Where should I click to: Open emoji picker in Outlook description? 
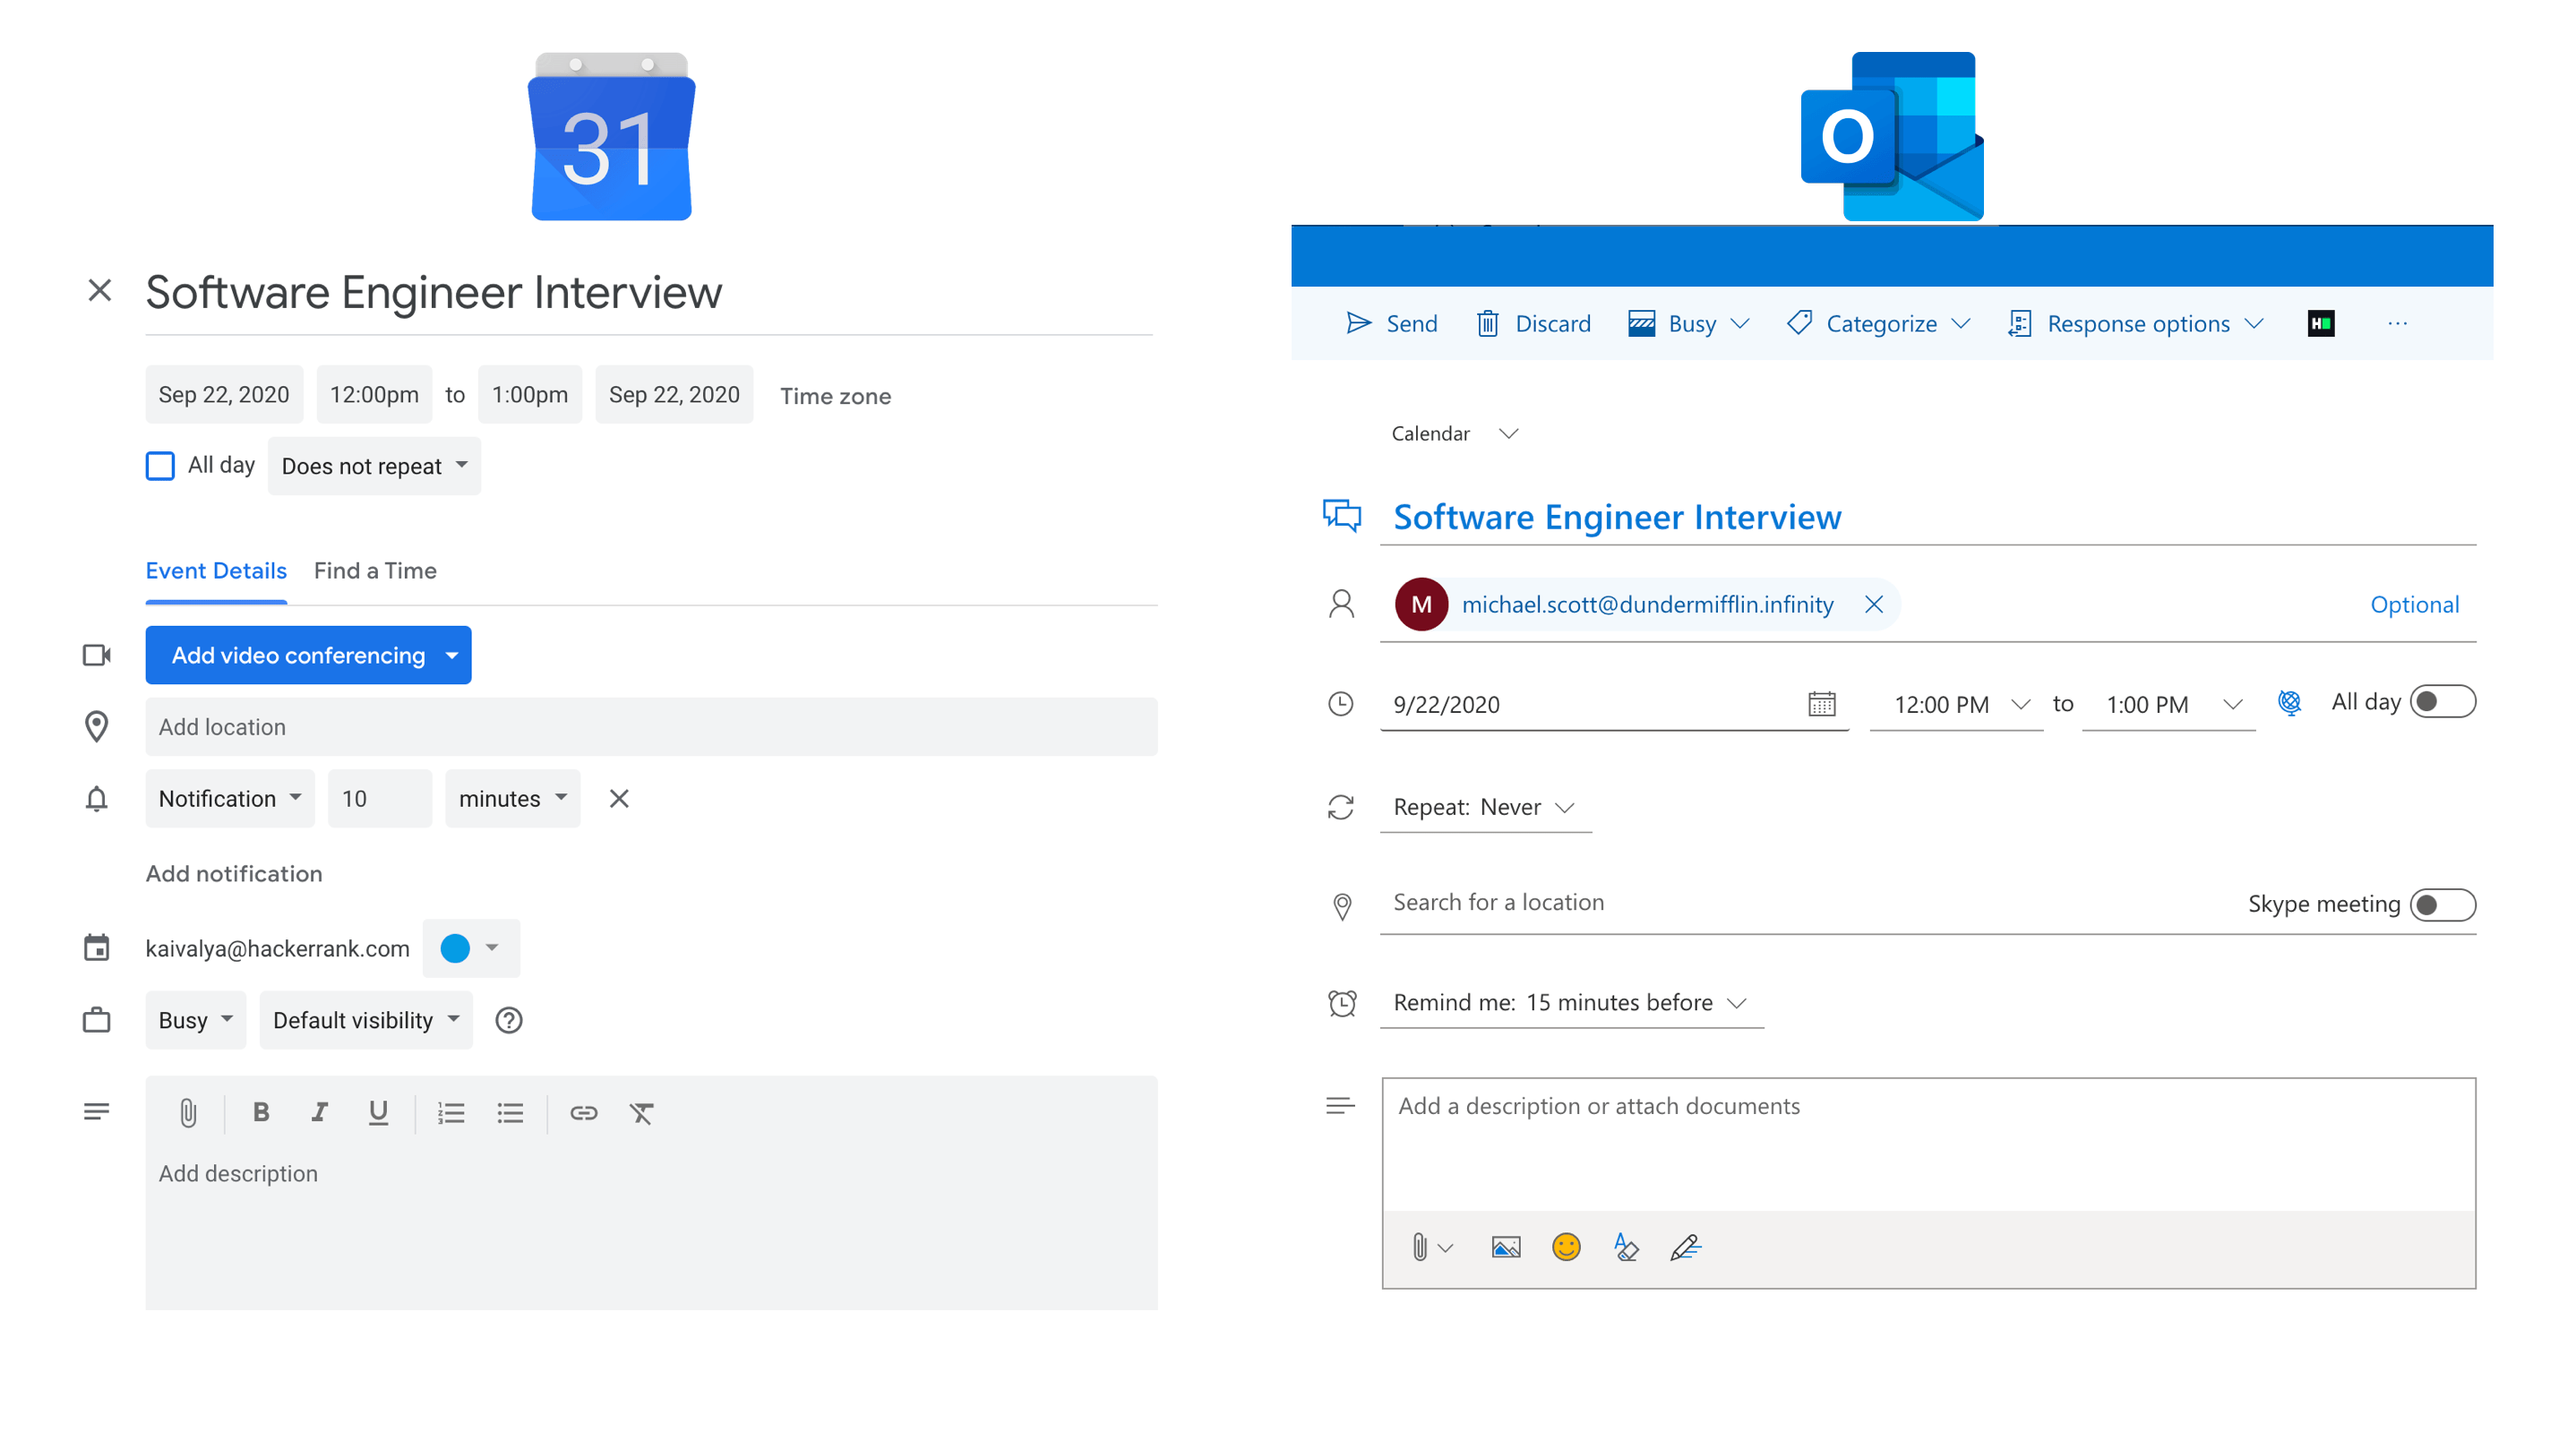point(1565,1247)
